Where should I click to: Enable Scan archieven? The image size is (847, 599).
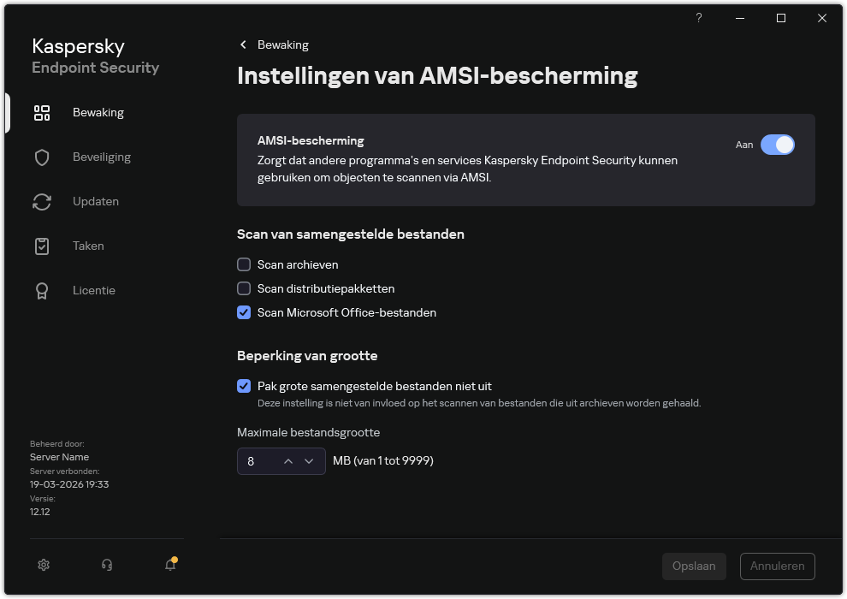point(244,264)
